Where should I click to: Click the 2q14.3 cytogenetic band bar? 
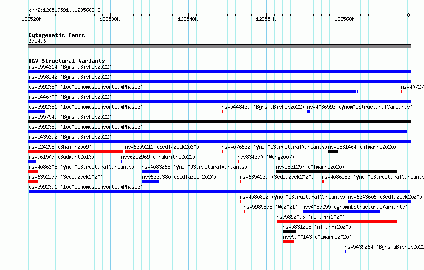(x=219, y=46)
